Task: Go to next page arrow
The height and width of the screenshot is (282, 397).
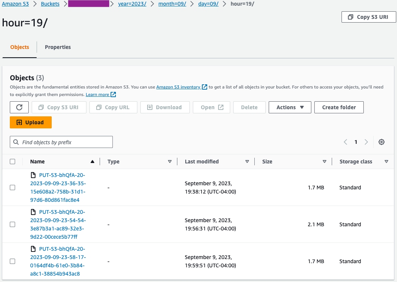Action: [x=366, y=142]
